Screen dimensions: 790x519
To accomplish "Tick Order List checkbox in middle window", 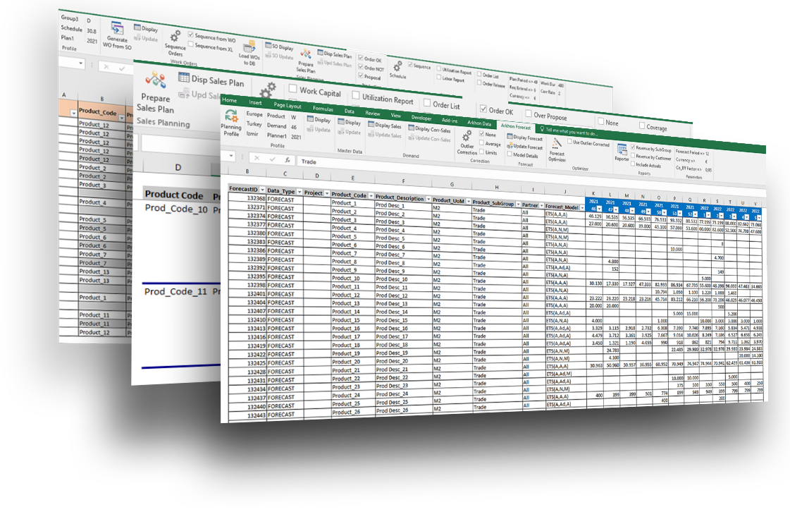I will pos(427,103).
